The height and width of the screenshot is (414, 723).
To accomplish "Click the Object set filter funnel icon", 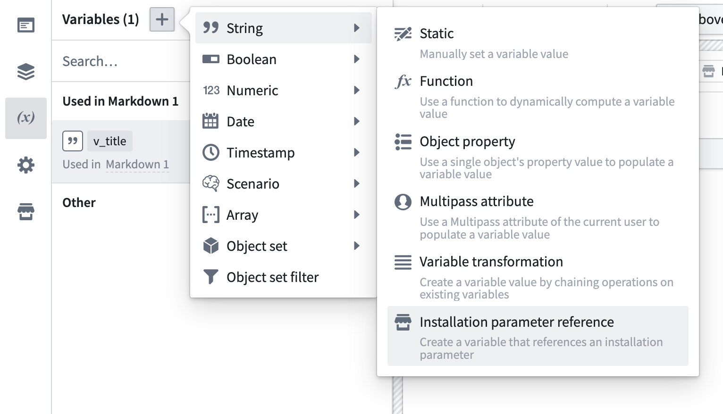I will tap(210, 277).
